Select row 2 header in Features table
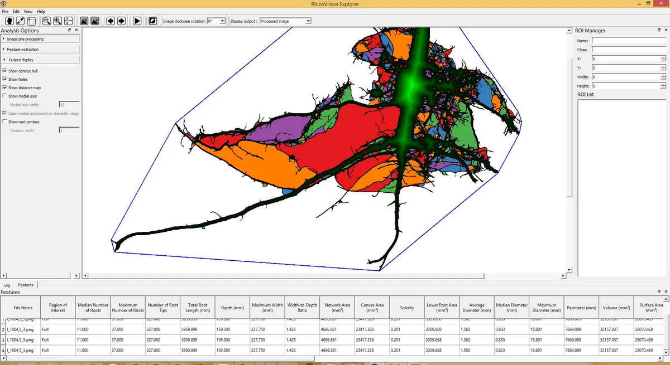The width and height of the screenshot is (670, 365). click(3, 329)
